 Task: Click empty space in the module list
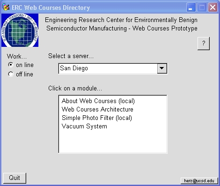point(113,141)
